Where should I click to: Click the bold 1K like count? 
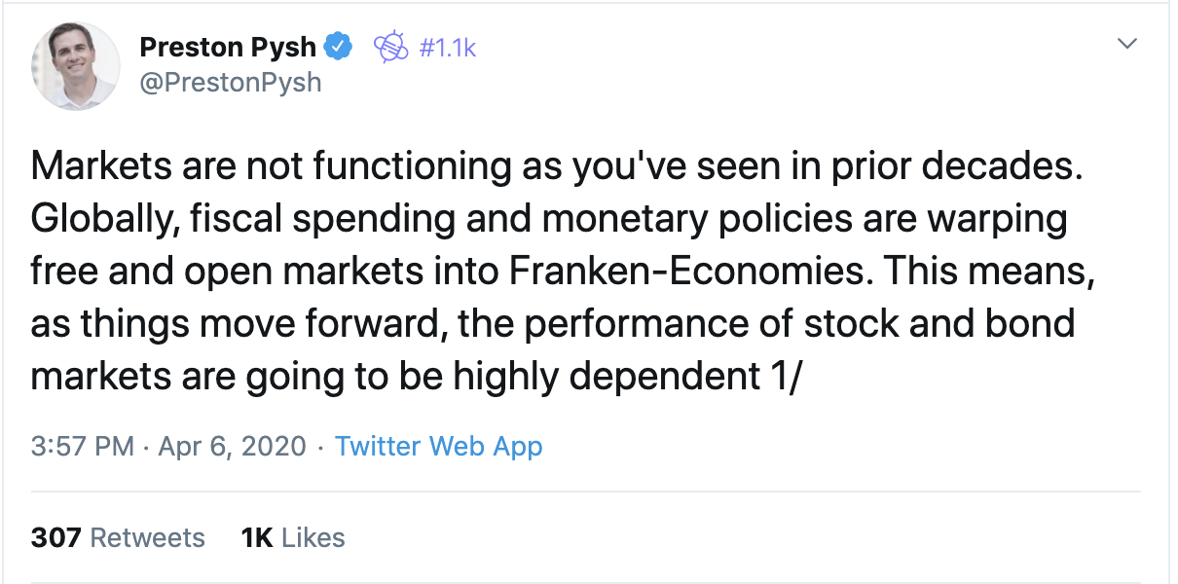[257, 537]
